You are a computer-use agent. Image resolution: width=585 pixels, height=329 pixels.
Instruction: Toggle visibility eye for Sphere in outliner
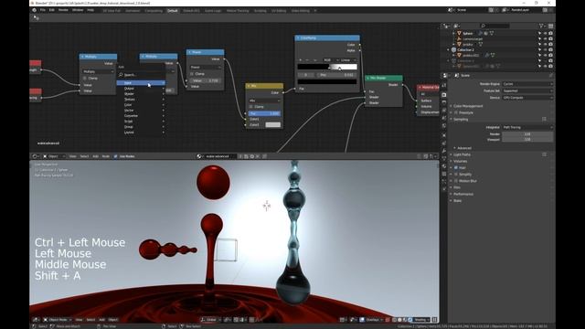pyautogui.click(x=545, y=33)
